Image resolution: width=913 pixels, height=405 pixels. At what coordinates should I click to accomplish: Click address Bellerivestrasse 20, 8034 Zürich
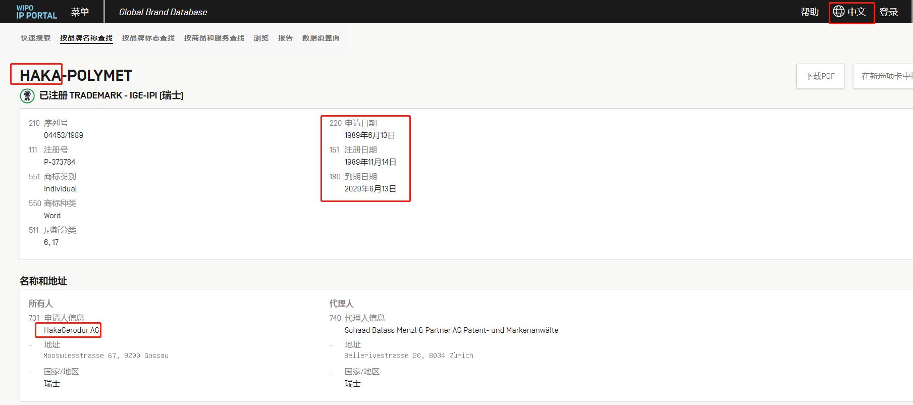(x=409, y=356)
